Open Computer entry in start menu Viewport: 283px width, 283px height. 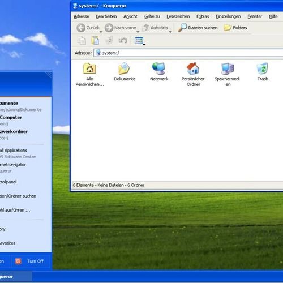[x=22, y=121]
